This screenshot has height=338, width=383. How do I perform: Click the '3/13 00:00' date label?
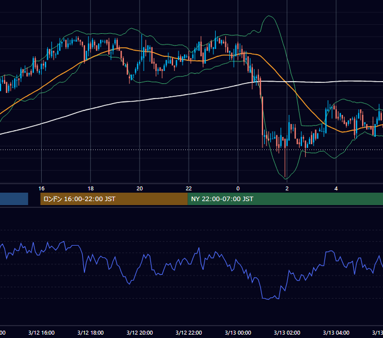(x=238, y=332)
